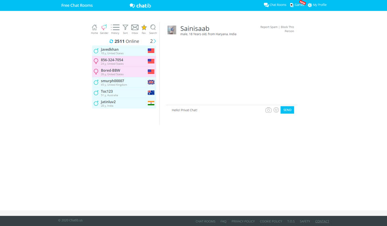This screenshot has height=226, width=387.
Task: Refresh the online users count
Action: click(111, 41)
